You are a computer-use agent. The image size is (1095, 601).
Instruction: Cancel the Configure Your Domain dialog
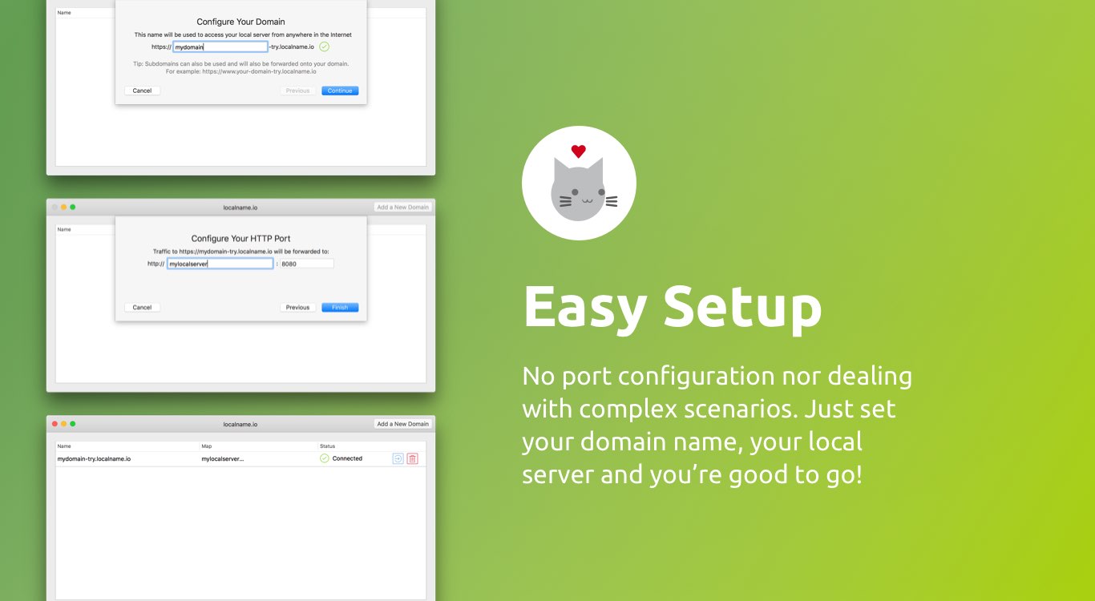143,91
